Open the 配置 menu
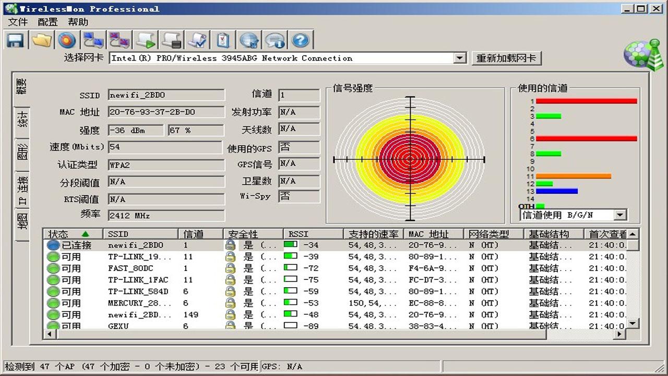 [47, 22]
